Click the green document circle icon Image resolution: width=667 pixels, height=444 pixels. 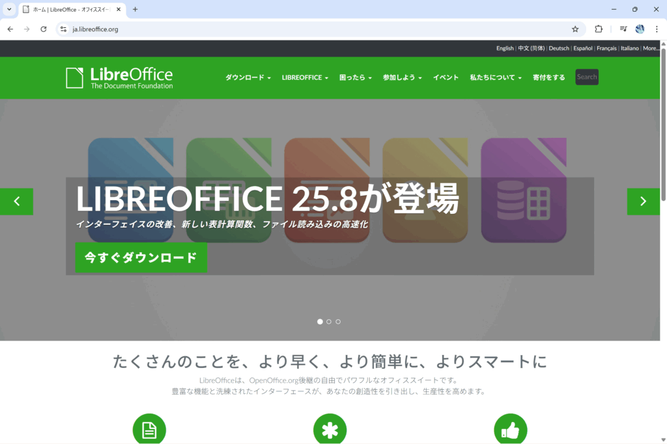pos(149,430)
